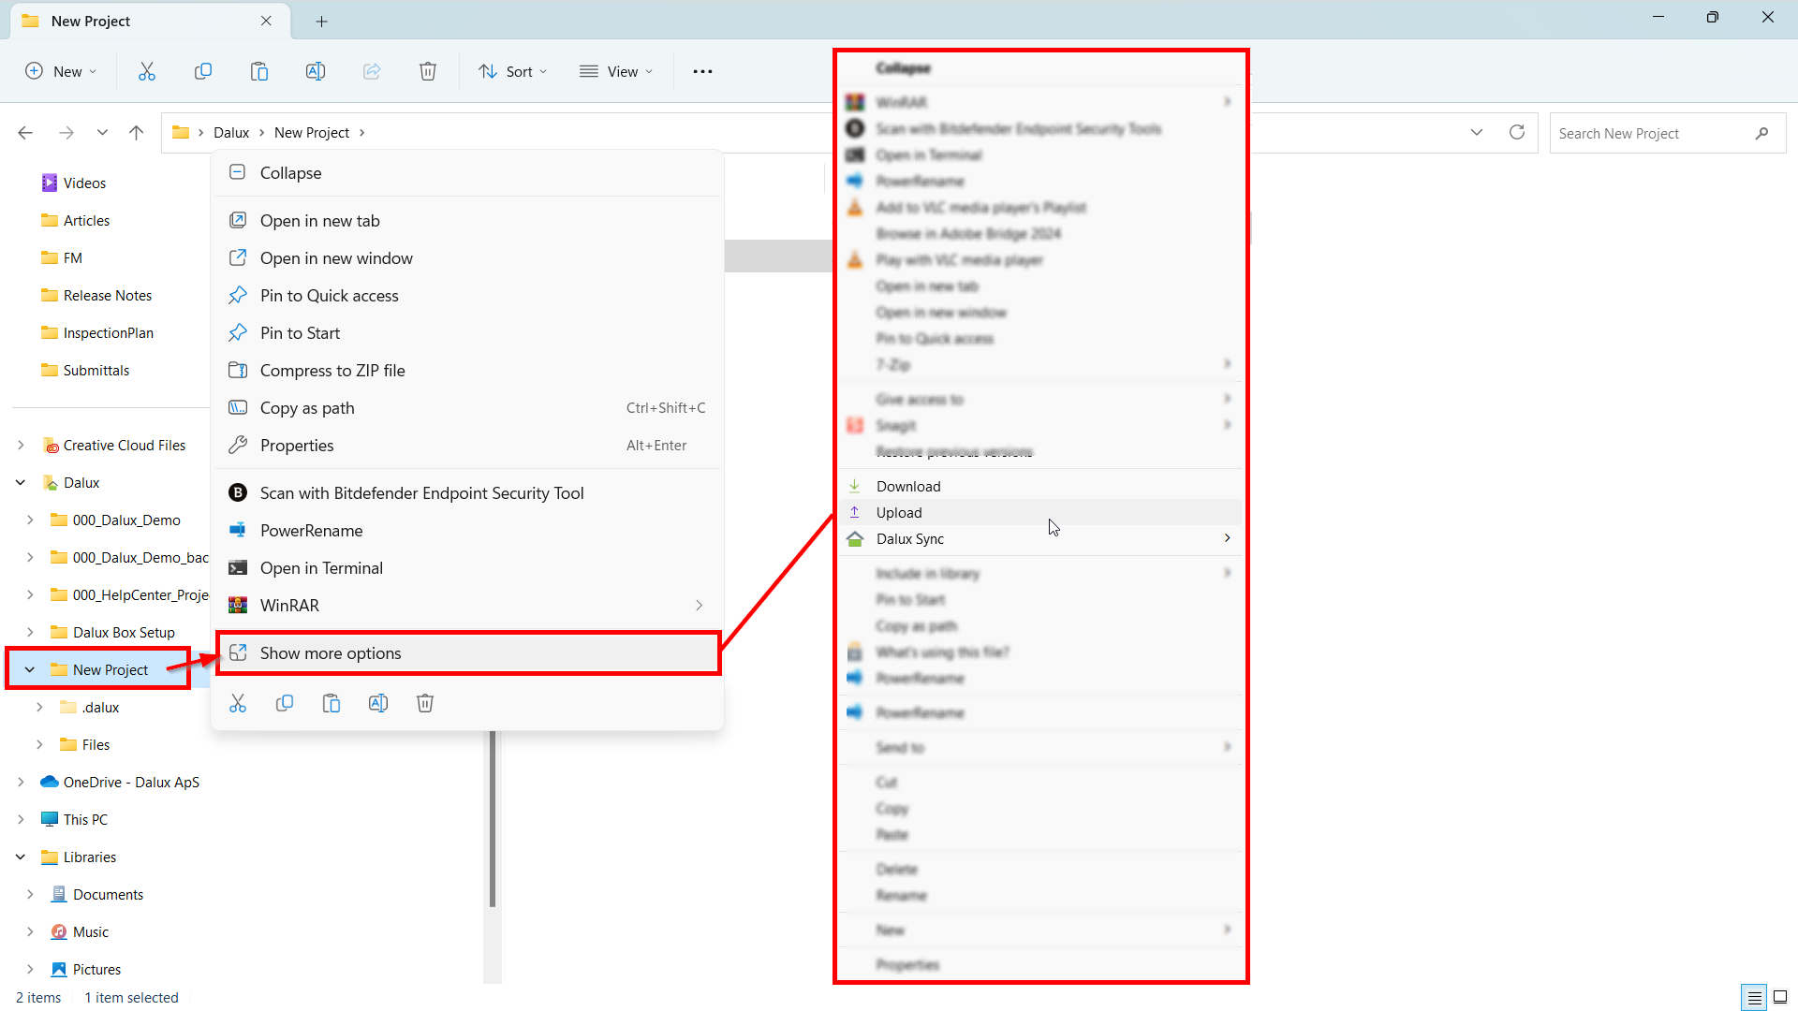The image size is (1798, 1011).
Task: Choose Upload in the classic context menu
Action: [899, 513]
